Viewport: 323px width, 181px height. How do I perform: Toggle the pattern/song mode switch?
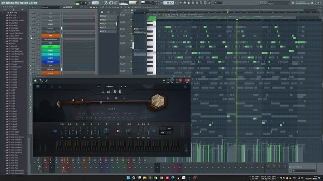click(x=77, y=3)
